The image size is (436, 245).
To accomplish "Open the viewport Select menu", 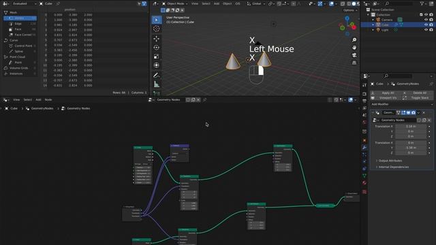I will [206, 3].
